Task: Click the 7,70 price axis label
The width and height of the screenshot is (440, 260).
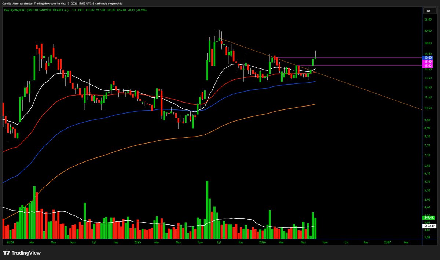Action: tap(427, 145)
